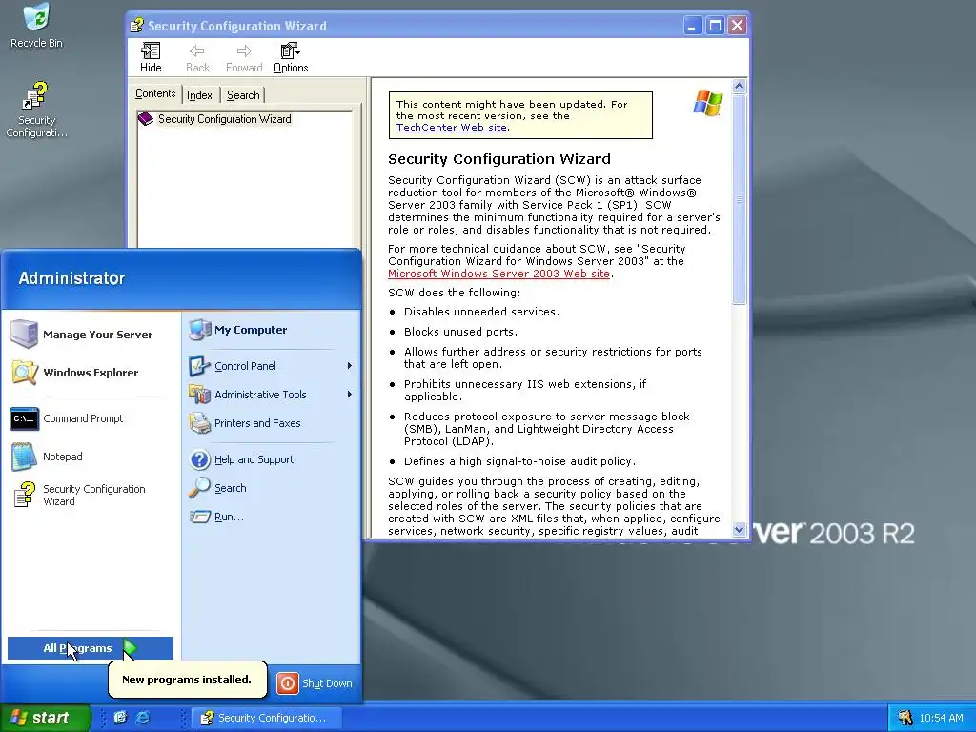The width and height of the screenshot is (976, 732).
Task: Click the red Shut Down power icon
Action: [x=288, y=683]
